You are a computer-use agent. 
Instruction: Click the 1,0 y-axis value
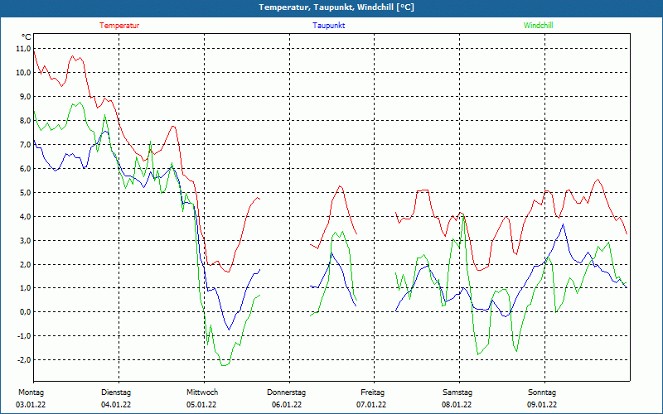pyautogui.click(x=25, y=288)
